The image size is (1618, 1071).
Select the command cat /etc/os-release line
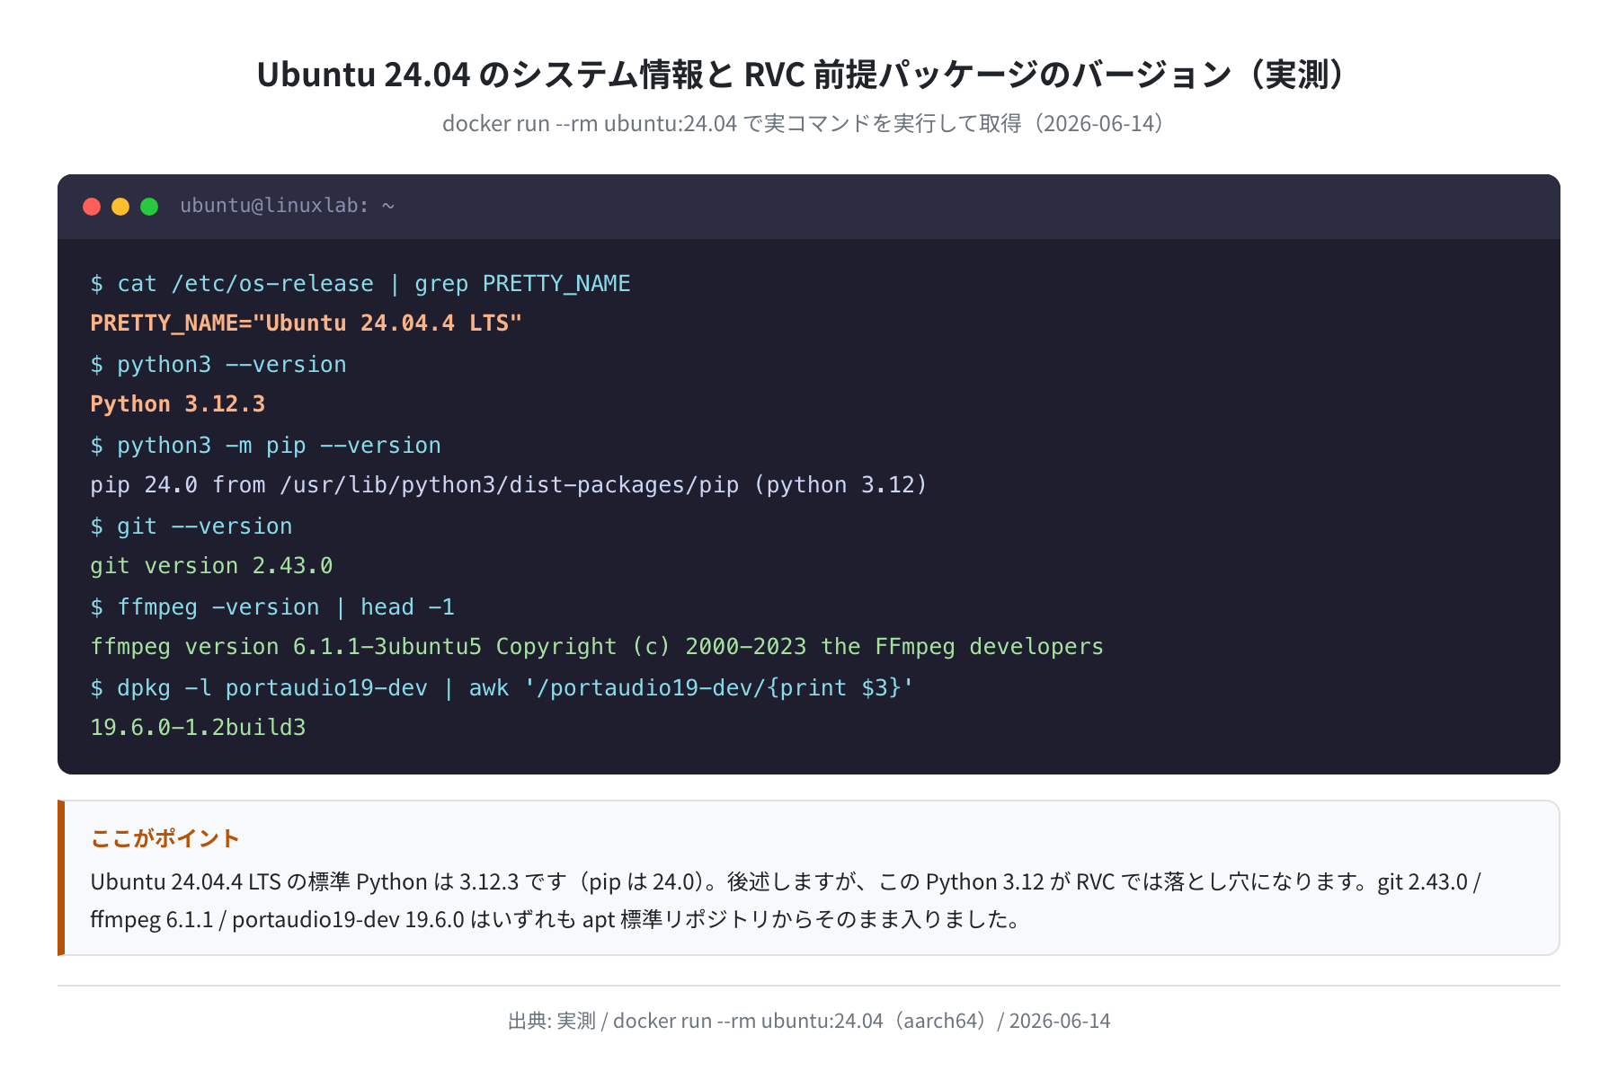click(x=360, y=284)
